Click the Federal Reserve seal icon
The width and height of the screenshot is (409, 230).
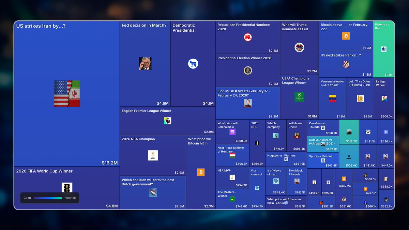tap(299, 47)
